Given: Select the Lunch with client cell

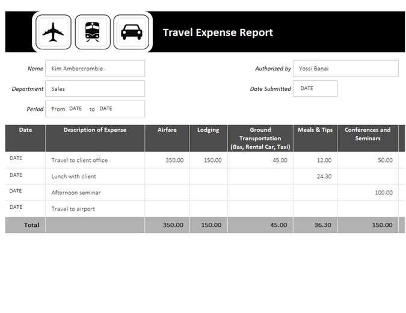Looking at the screenshot, I should (x=95, y=176).
